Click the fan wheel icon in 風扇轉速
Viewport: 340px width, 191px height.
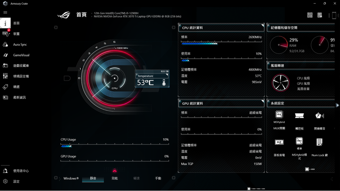(x=280, y=83)
